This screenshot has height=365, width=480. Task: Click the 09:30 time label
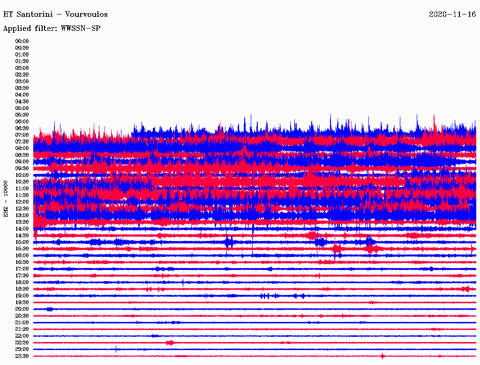coord(22,168)
